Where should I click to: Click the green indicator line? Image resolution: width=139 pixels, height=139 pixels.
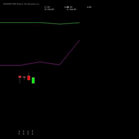coord(40,23)
